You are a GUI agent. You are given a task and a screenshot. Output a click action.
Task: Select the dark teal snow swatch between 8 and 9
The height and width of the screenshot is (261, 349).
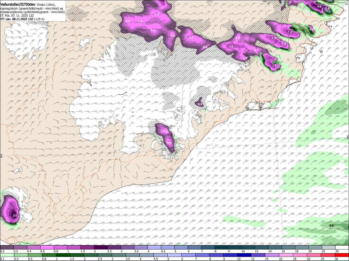click(222, 247)
